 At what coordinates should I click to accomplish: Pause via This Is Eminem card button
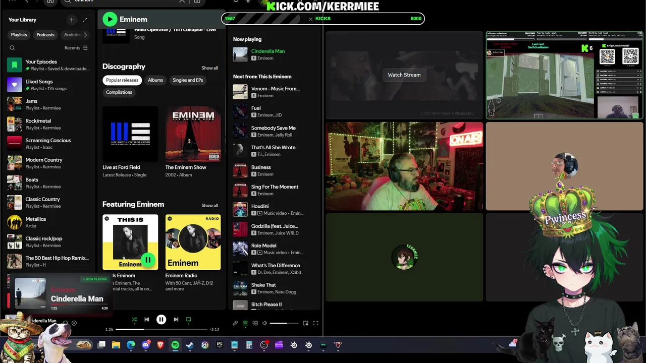point(147,260)
